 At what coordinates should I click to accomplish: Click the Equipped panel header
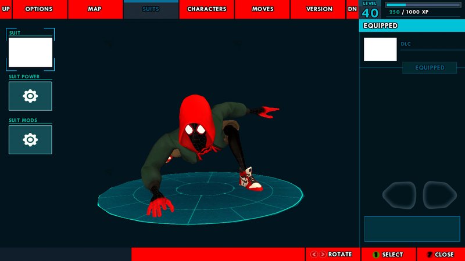[412, 26]
